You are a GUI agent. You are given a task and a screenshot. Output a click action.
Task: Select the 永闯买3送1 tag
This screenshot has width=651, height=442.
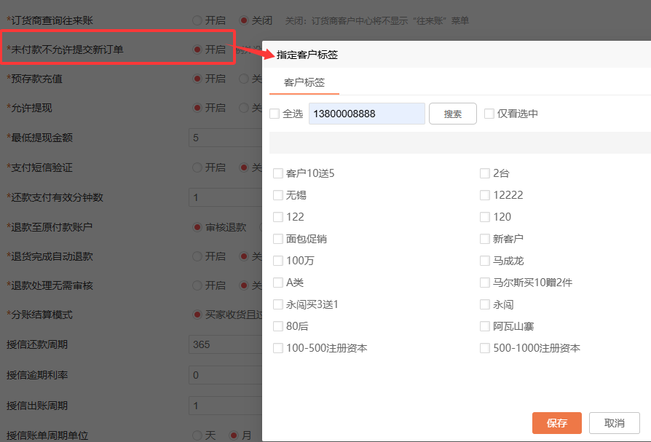point(277,304)
